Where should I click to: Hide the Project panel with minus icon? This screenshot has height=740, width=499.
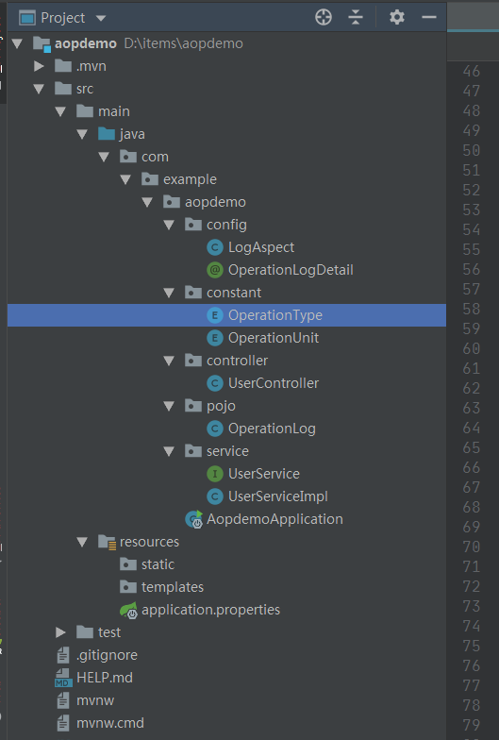tap(428, 17)
